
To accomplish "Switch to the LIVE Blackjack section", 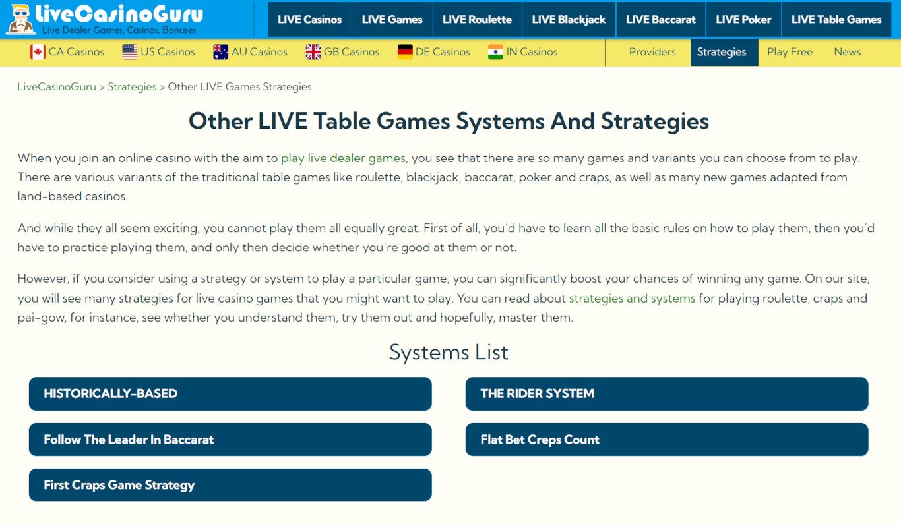I will pyautogui.click(x=569, y=19).
